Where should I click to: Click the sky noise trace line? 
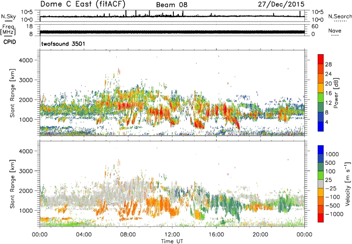[x=172, y=16]
